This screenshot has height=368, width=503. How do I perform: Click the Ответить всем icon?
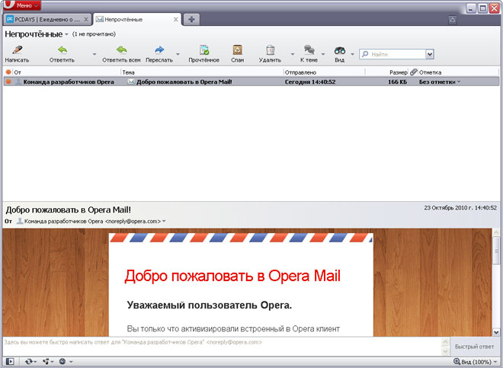(122, 50)
